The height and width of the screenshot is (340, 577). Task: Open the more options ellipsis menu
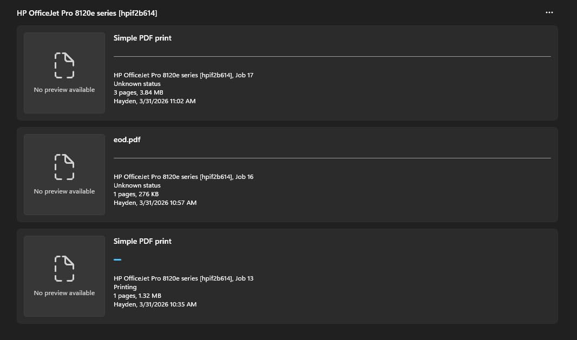tap(549, 12)
